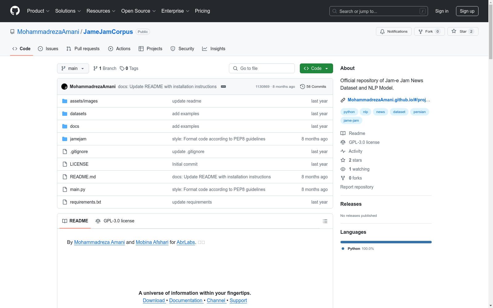The width and height of the screenshot is (493, 308).
Task: Click the search magnifier in top bar
Action: coord(335,11)
